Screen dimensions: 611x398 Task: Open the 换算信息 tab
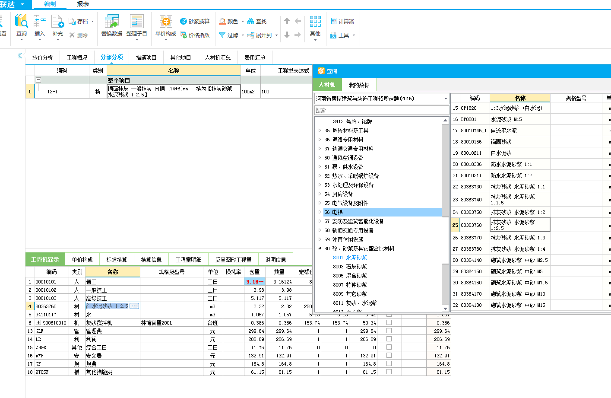(151, 259)
